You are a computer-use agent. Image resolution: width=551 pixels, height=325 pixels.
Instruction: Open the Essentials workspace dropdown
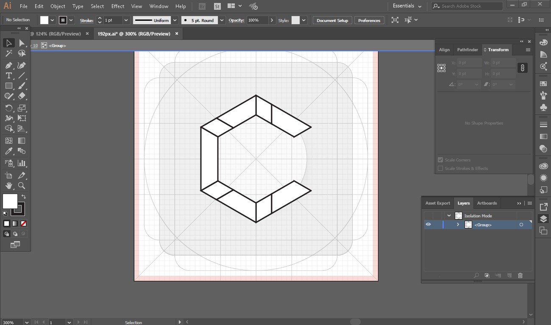click(407, 6)
